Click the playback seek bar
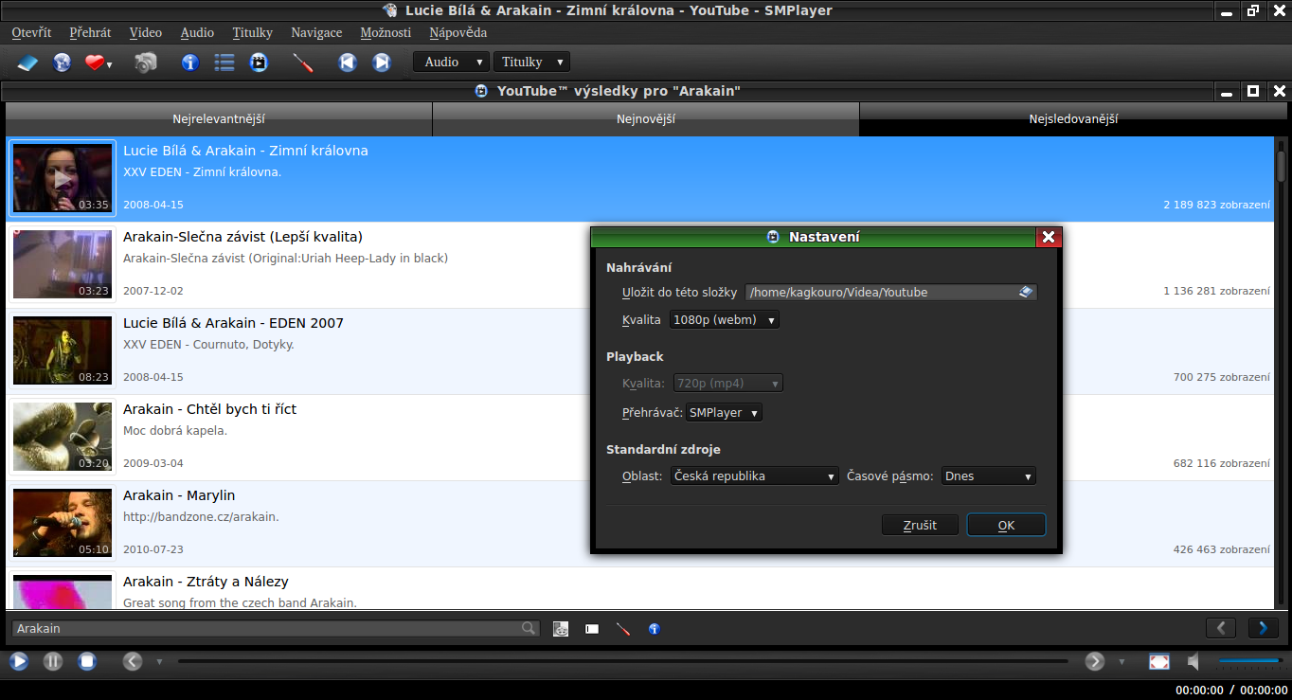Viewport: 1292px width, 700px height. click(x=623, y=661)
